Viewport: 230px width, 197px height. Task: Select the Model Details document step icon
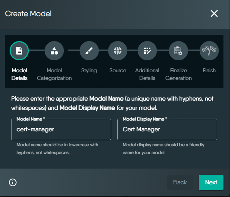coord(19,51)
